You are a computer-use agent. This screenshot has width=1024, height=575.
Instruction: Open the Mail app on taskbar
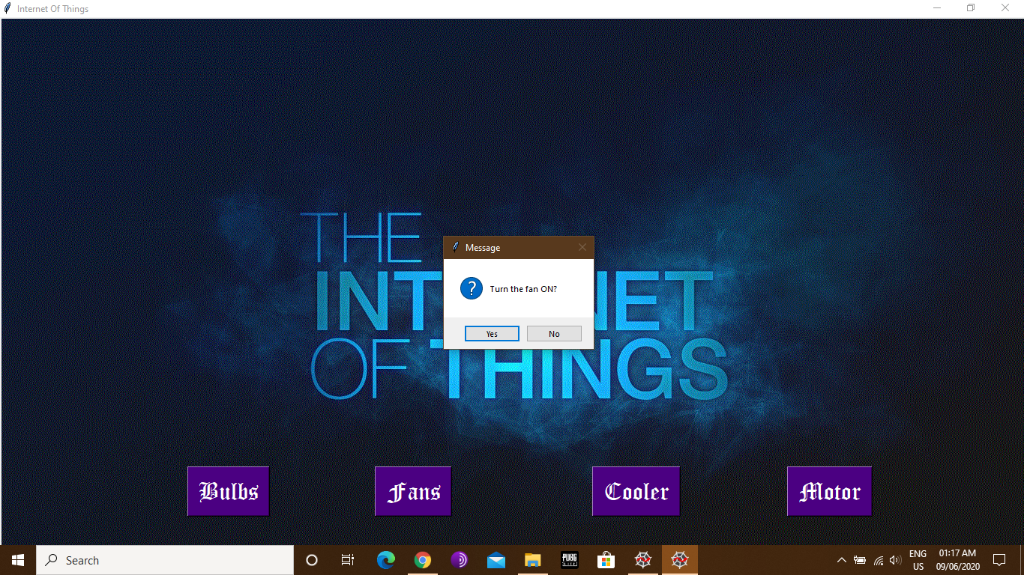pyautogui.click(x=496, y=560)
